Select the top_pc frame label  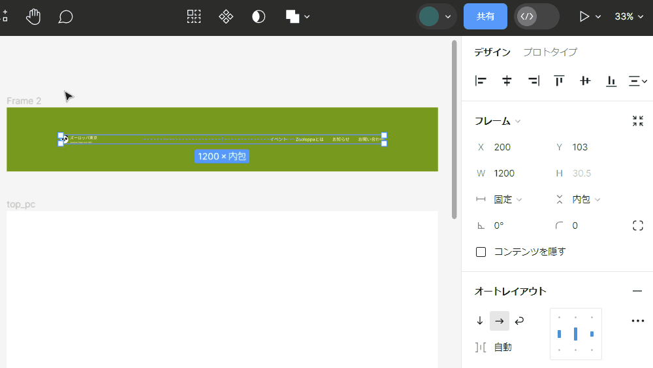click(21, 204)
